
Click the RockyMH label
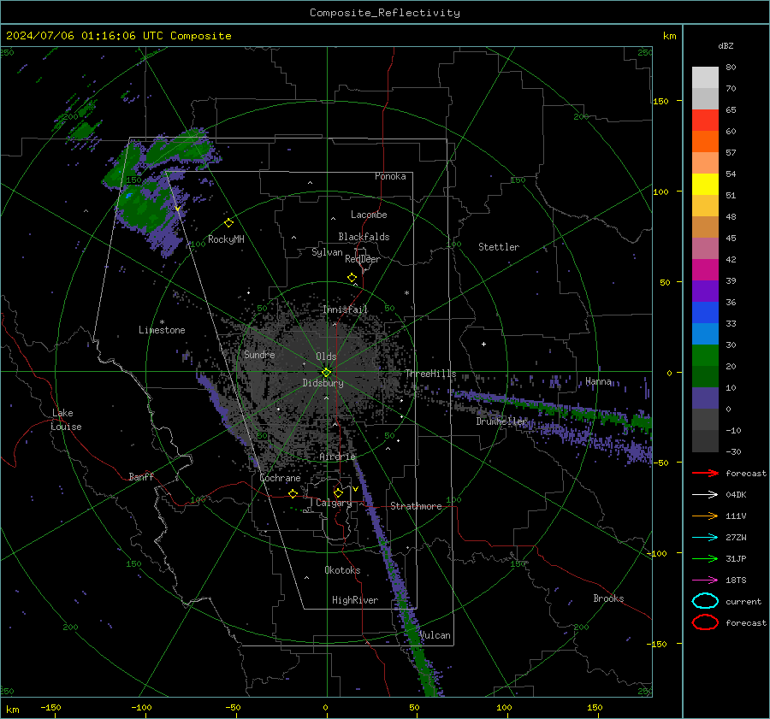[226, 239]
